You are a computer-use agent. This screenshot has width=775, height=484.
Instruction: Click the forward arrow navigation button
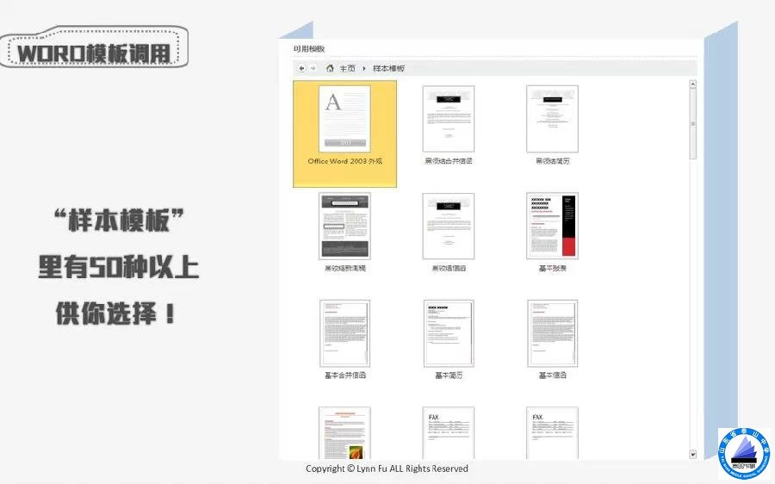pyautogui.click(x=312, y=68)
